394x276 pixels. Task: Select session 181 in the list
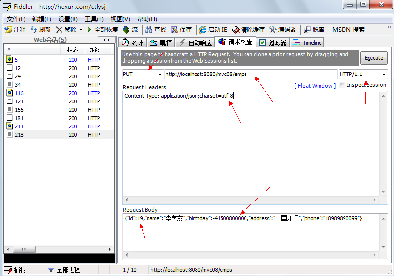[x=59, y=118]
